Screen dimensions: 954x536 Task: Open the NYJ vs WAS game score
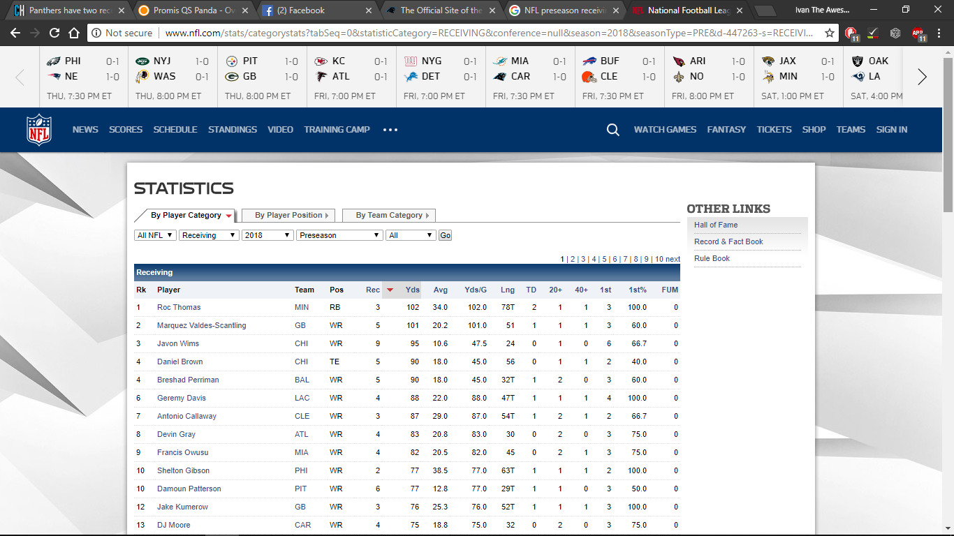click(x=173, y=77)
